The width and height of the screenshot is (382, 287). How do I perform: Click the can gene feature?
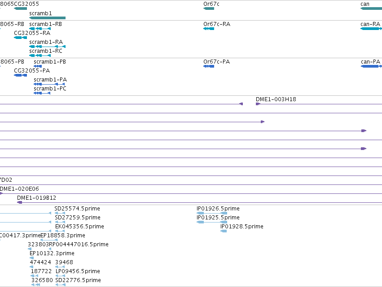[371, 9]
